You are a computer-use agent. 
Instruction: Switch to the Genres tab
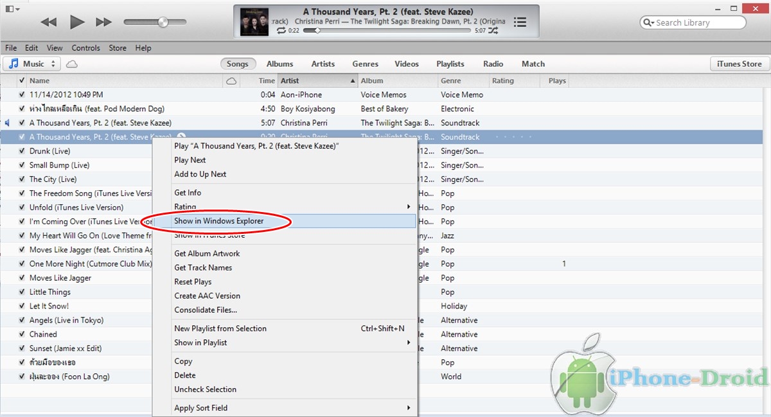(x=365, y=64)
